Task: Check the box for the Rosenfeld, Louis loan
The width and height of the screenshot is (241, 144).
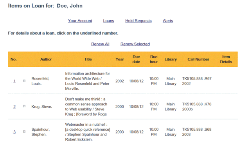Action: [24, 81]
